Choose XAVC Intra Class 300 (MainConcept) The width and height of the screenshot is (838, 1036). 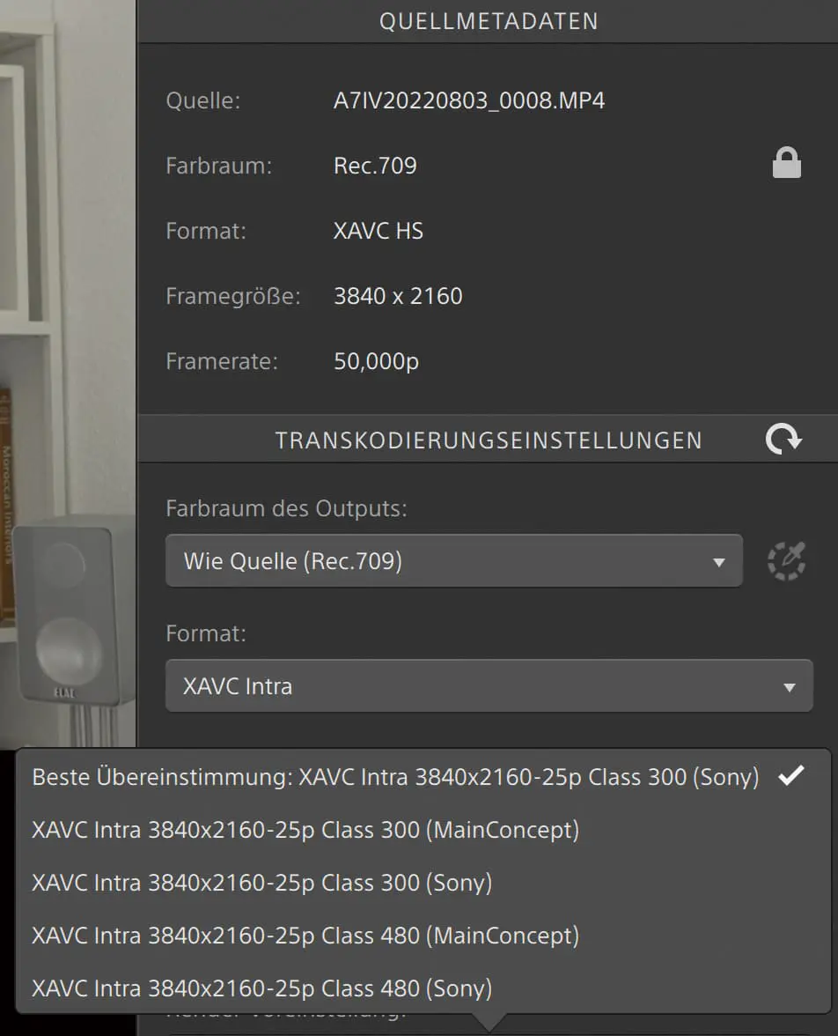point(305,830)
